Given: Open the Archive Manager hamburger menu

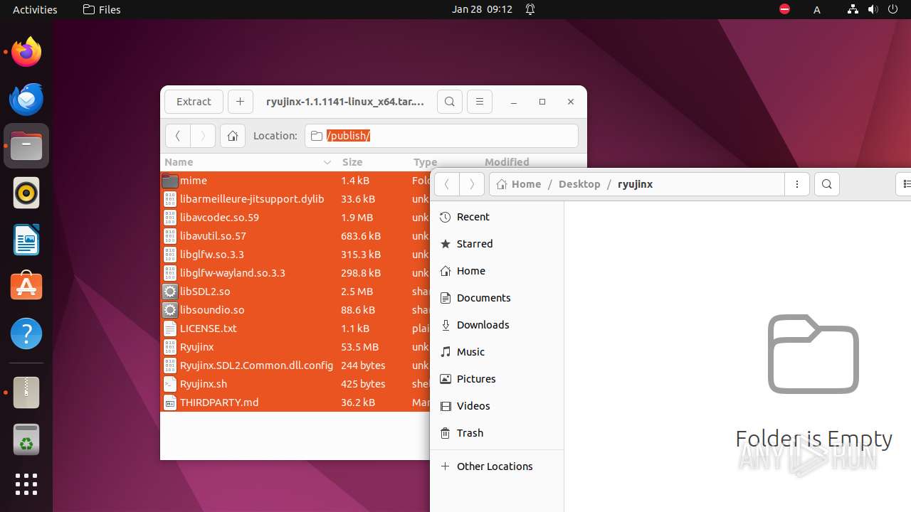Looking at the screenshot, I should point(480,102).
